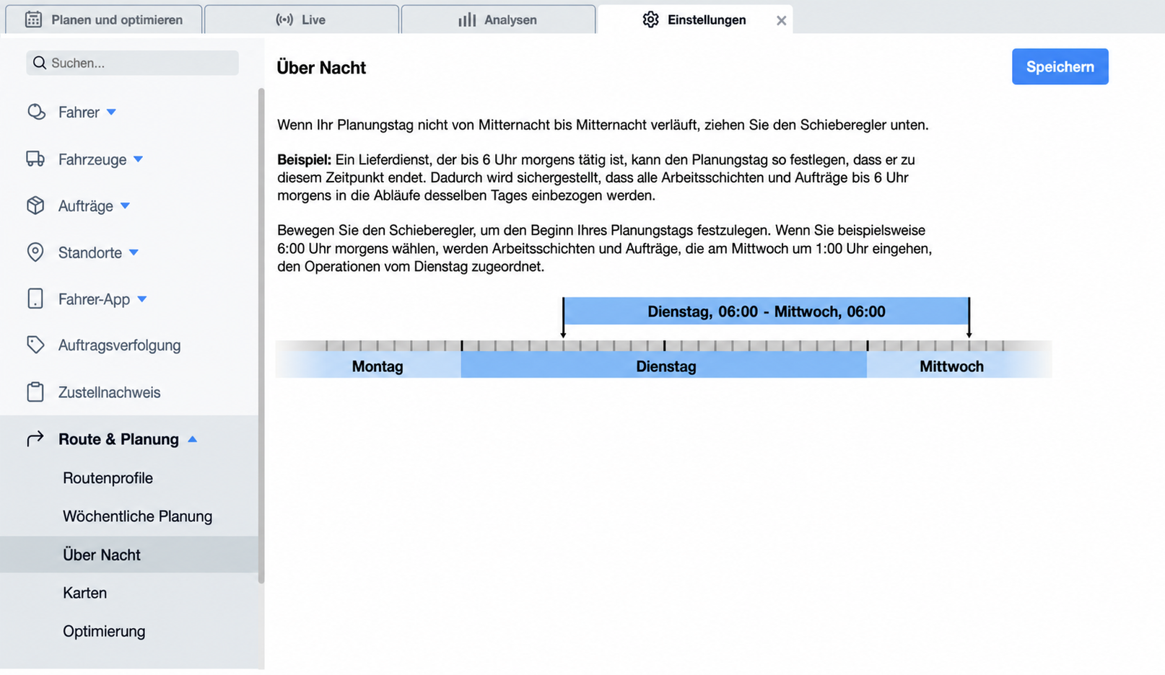
Task: Click the calendar icon on Planen und optimieren tab
Action: point(33,19)
